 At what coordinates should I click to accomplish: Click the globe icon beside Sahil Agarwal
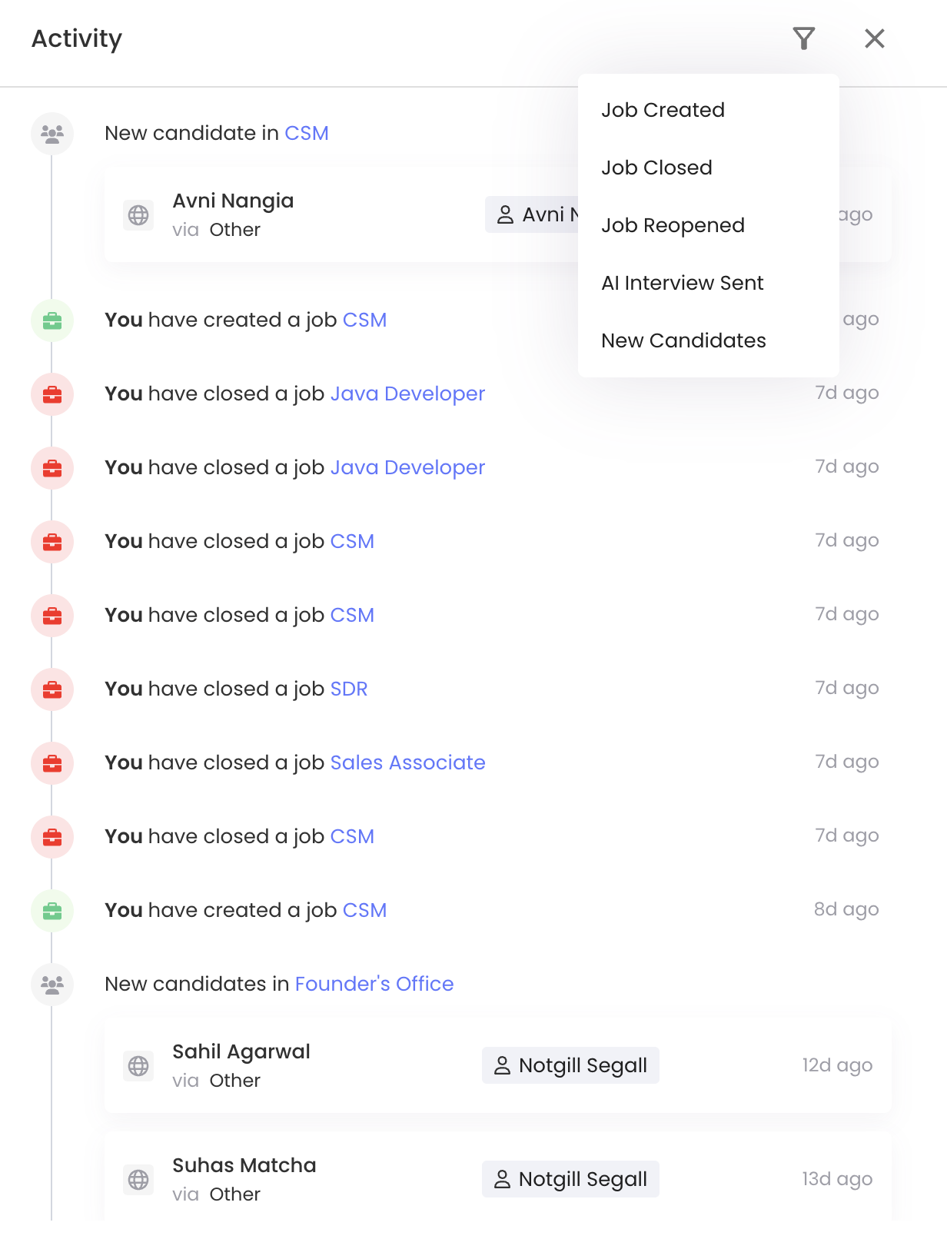tap(138, 1066)
